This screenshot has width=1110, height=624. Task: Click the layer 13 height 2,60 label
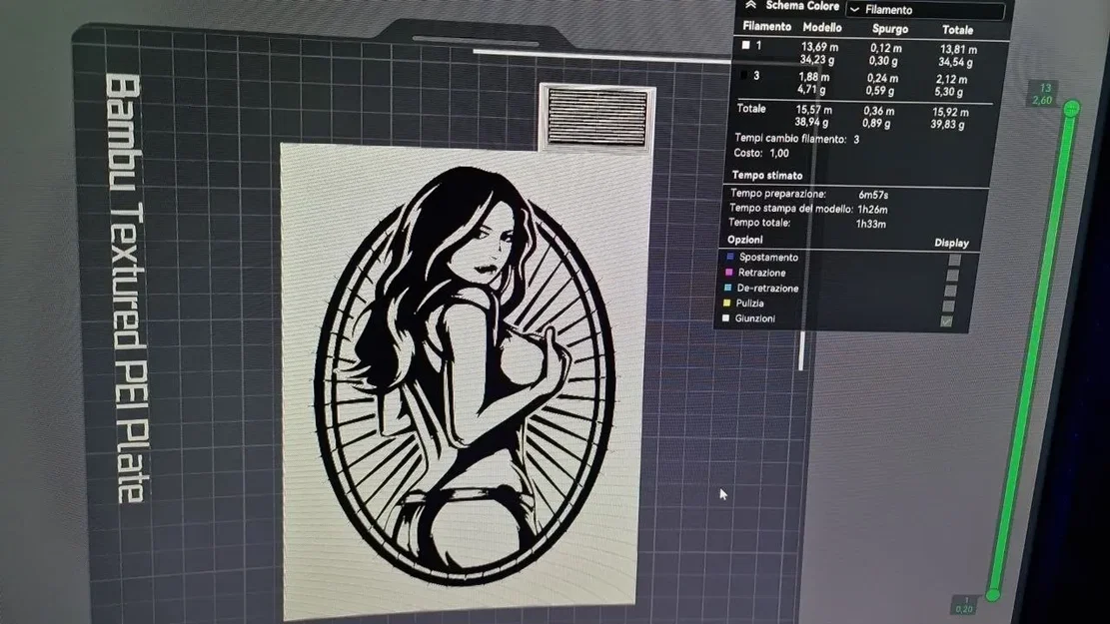1043,94
